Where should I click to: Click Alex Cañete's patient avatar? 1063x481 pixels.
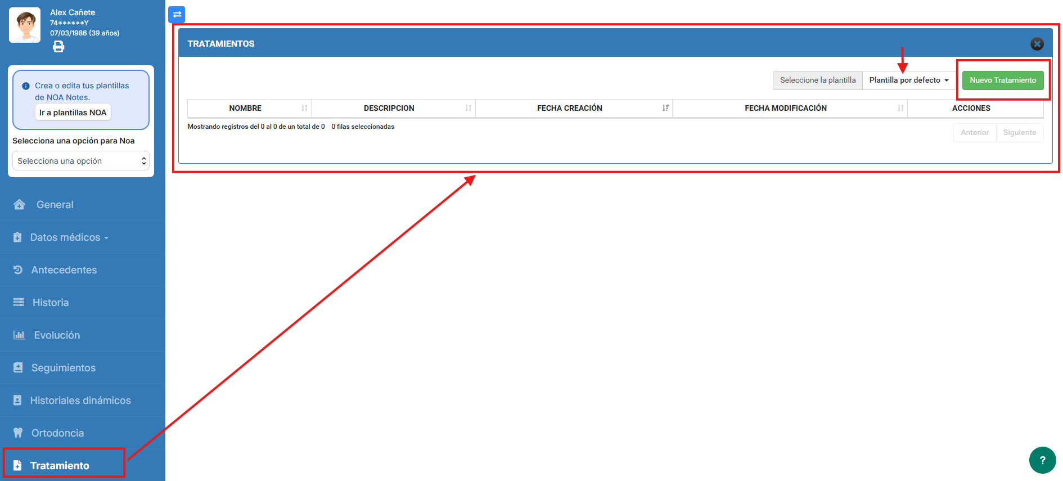[x=25, y=25]
